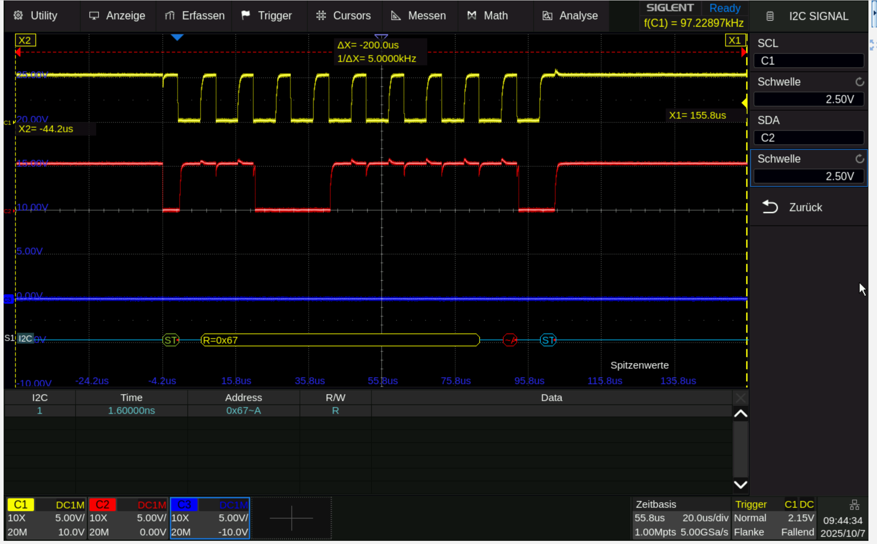Open Cursors menu icon
The height and width of the screenshot is (544, 877).
tap(321, 15)
